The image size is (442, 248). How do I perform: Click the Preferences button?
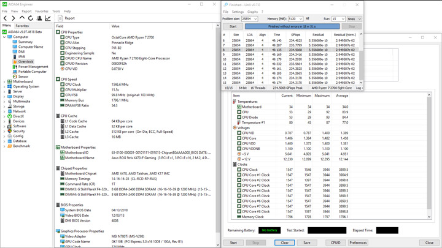358,242
